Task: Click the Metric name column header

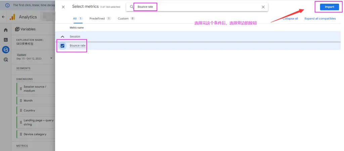Action: point(77,28)
